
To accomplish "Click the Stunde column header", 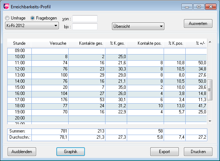I will coord(19,43).
